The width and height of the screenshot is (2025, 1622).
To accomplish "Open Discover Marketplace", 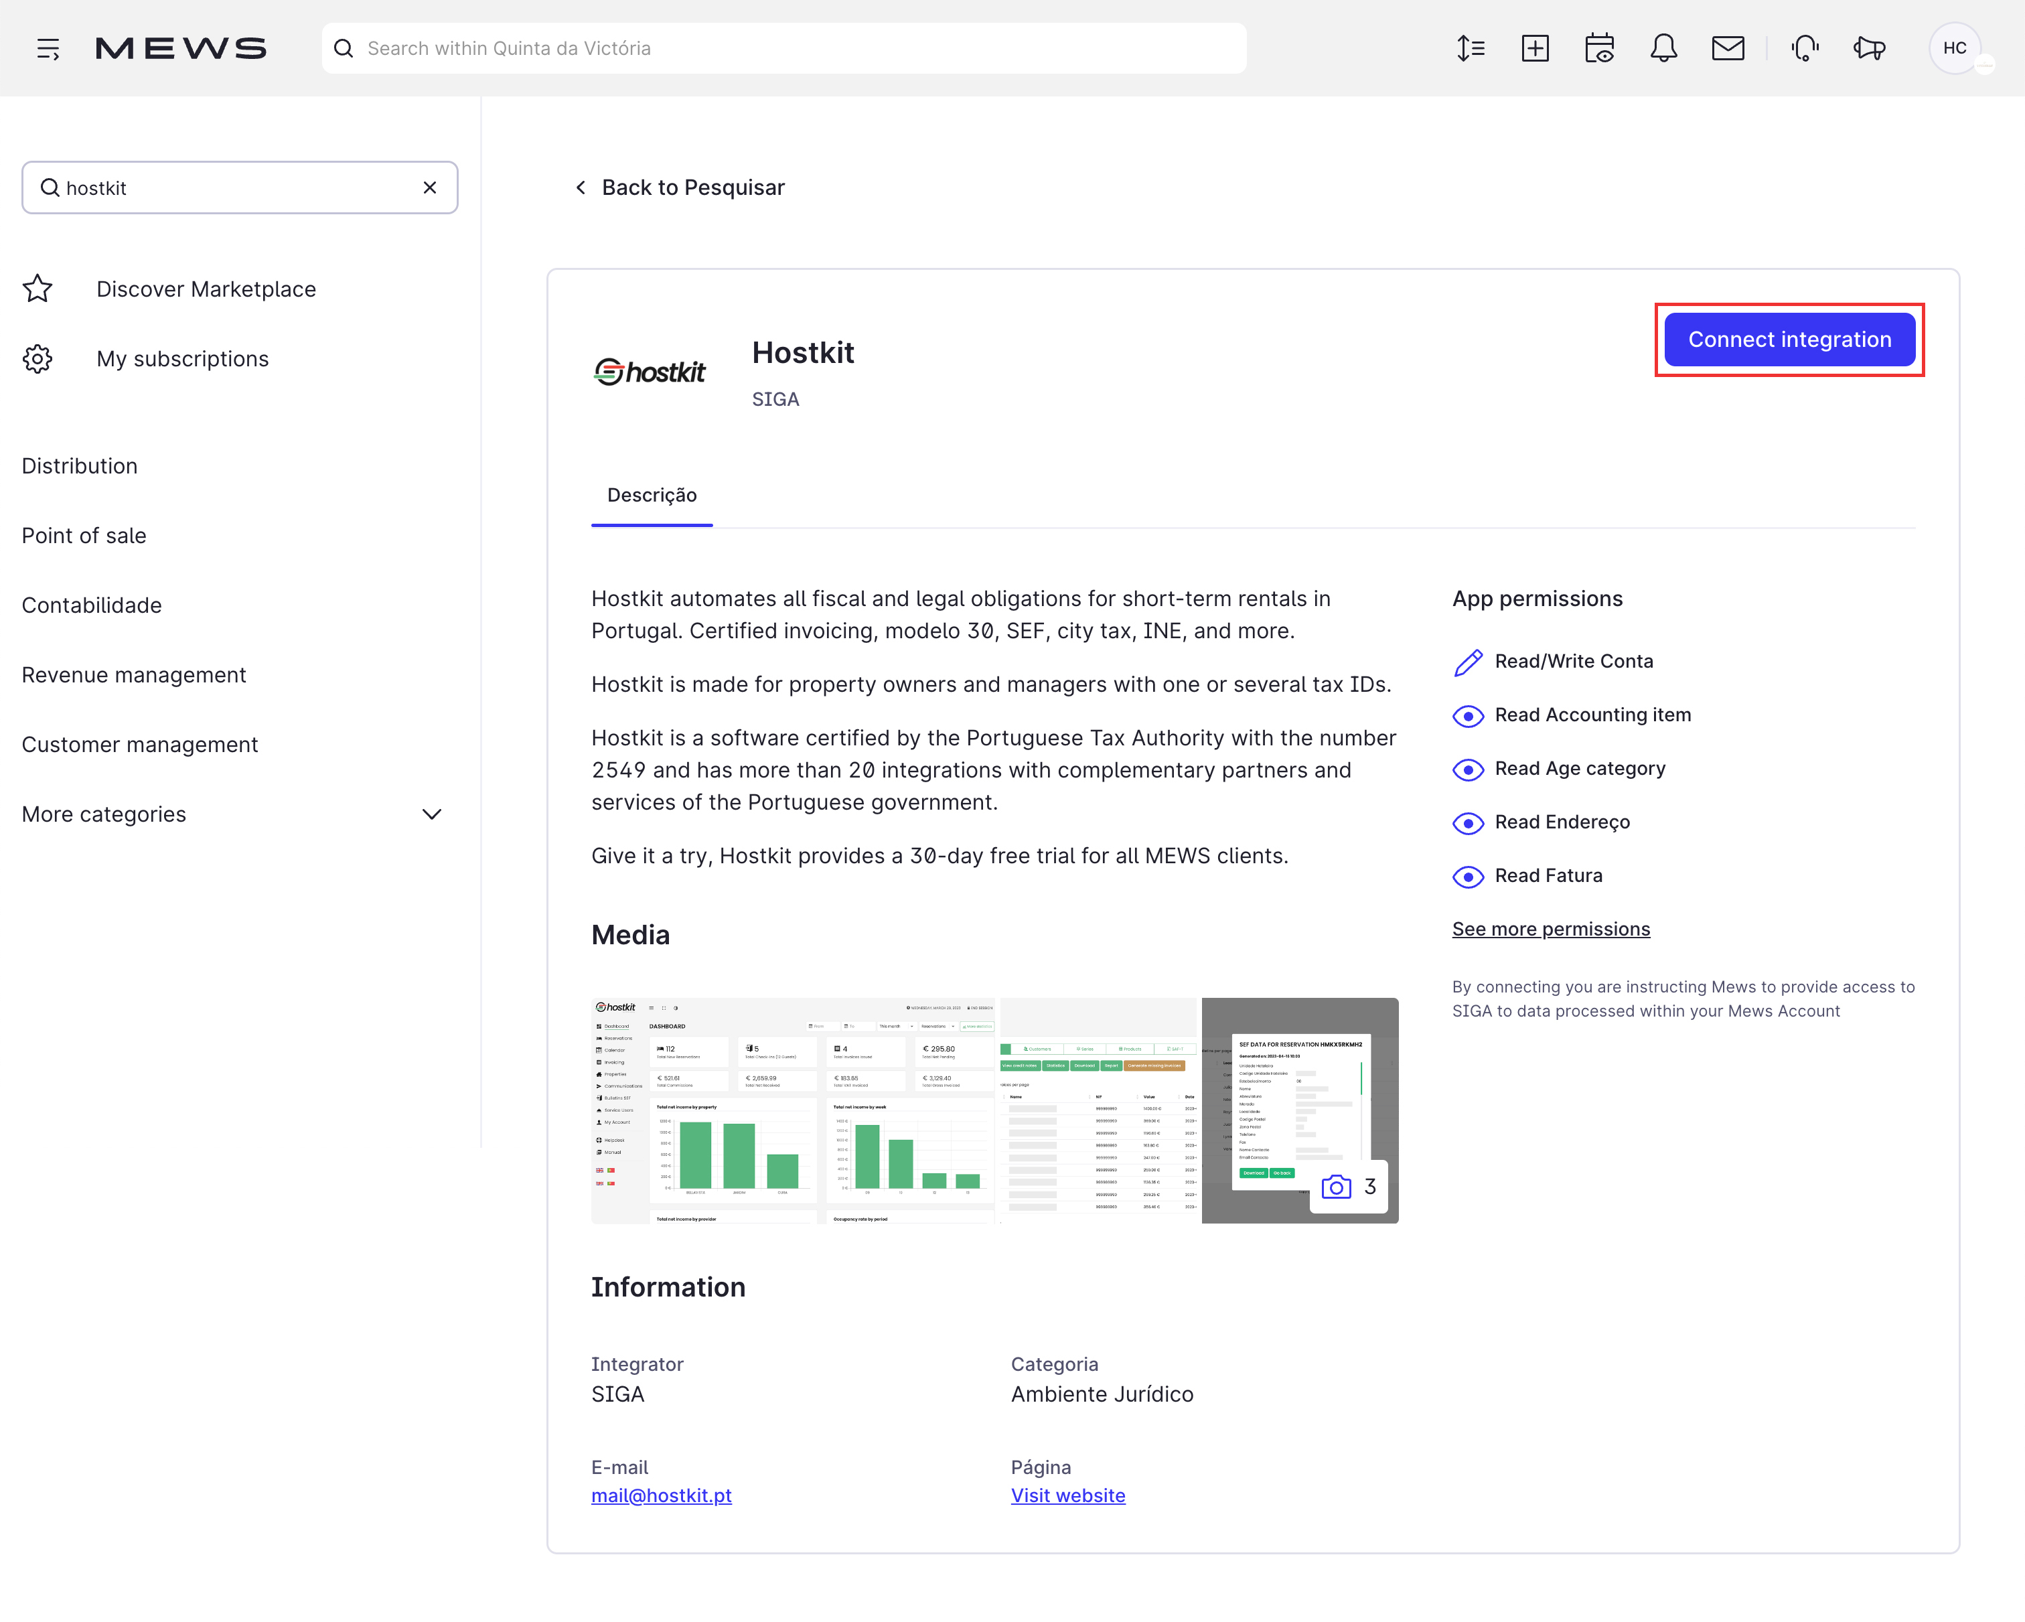I will coord(206,289).
